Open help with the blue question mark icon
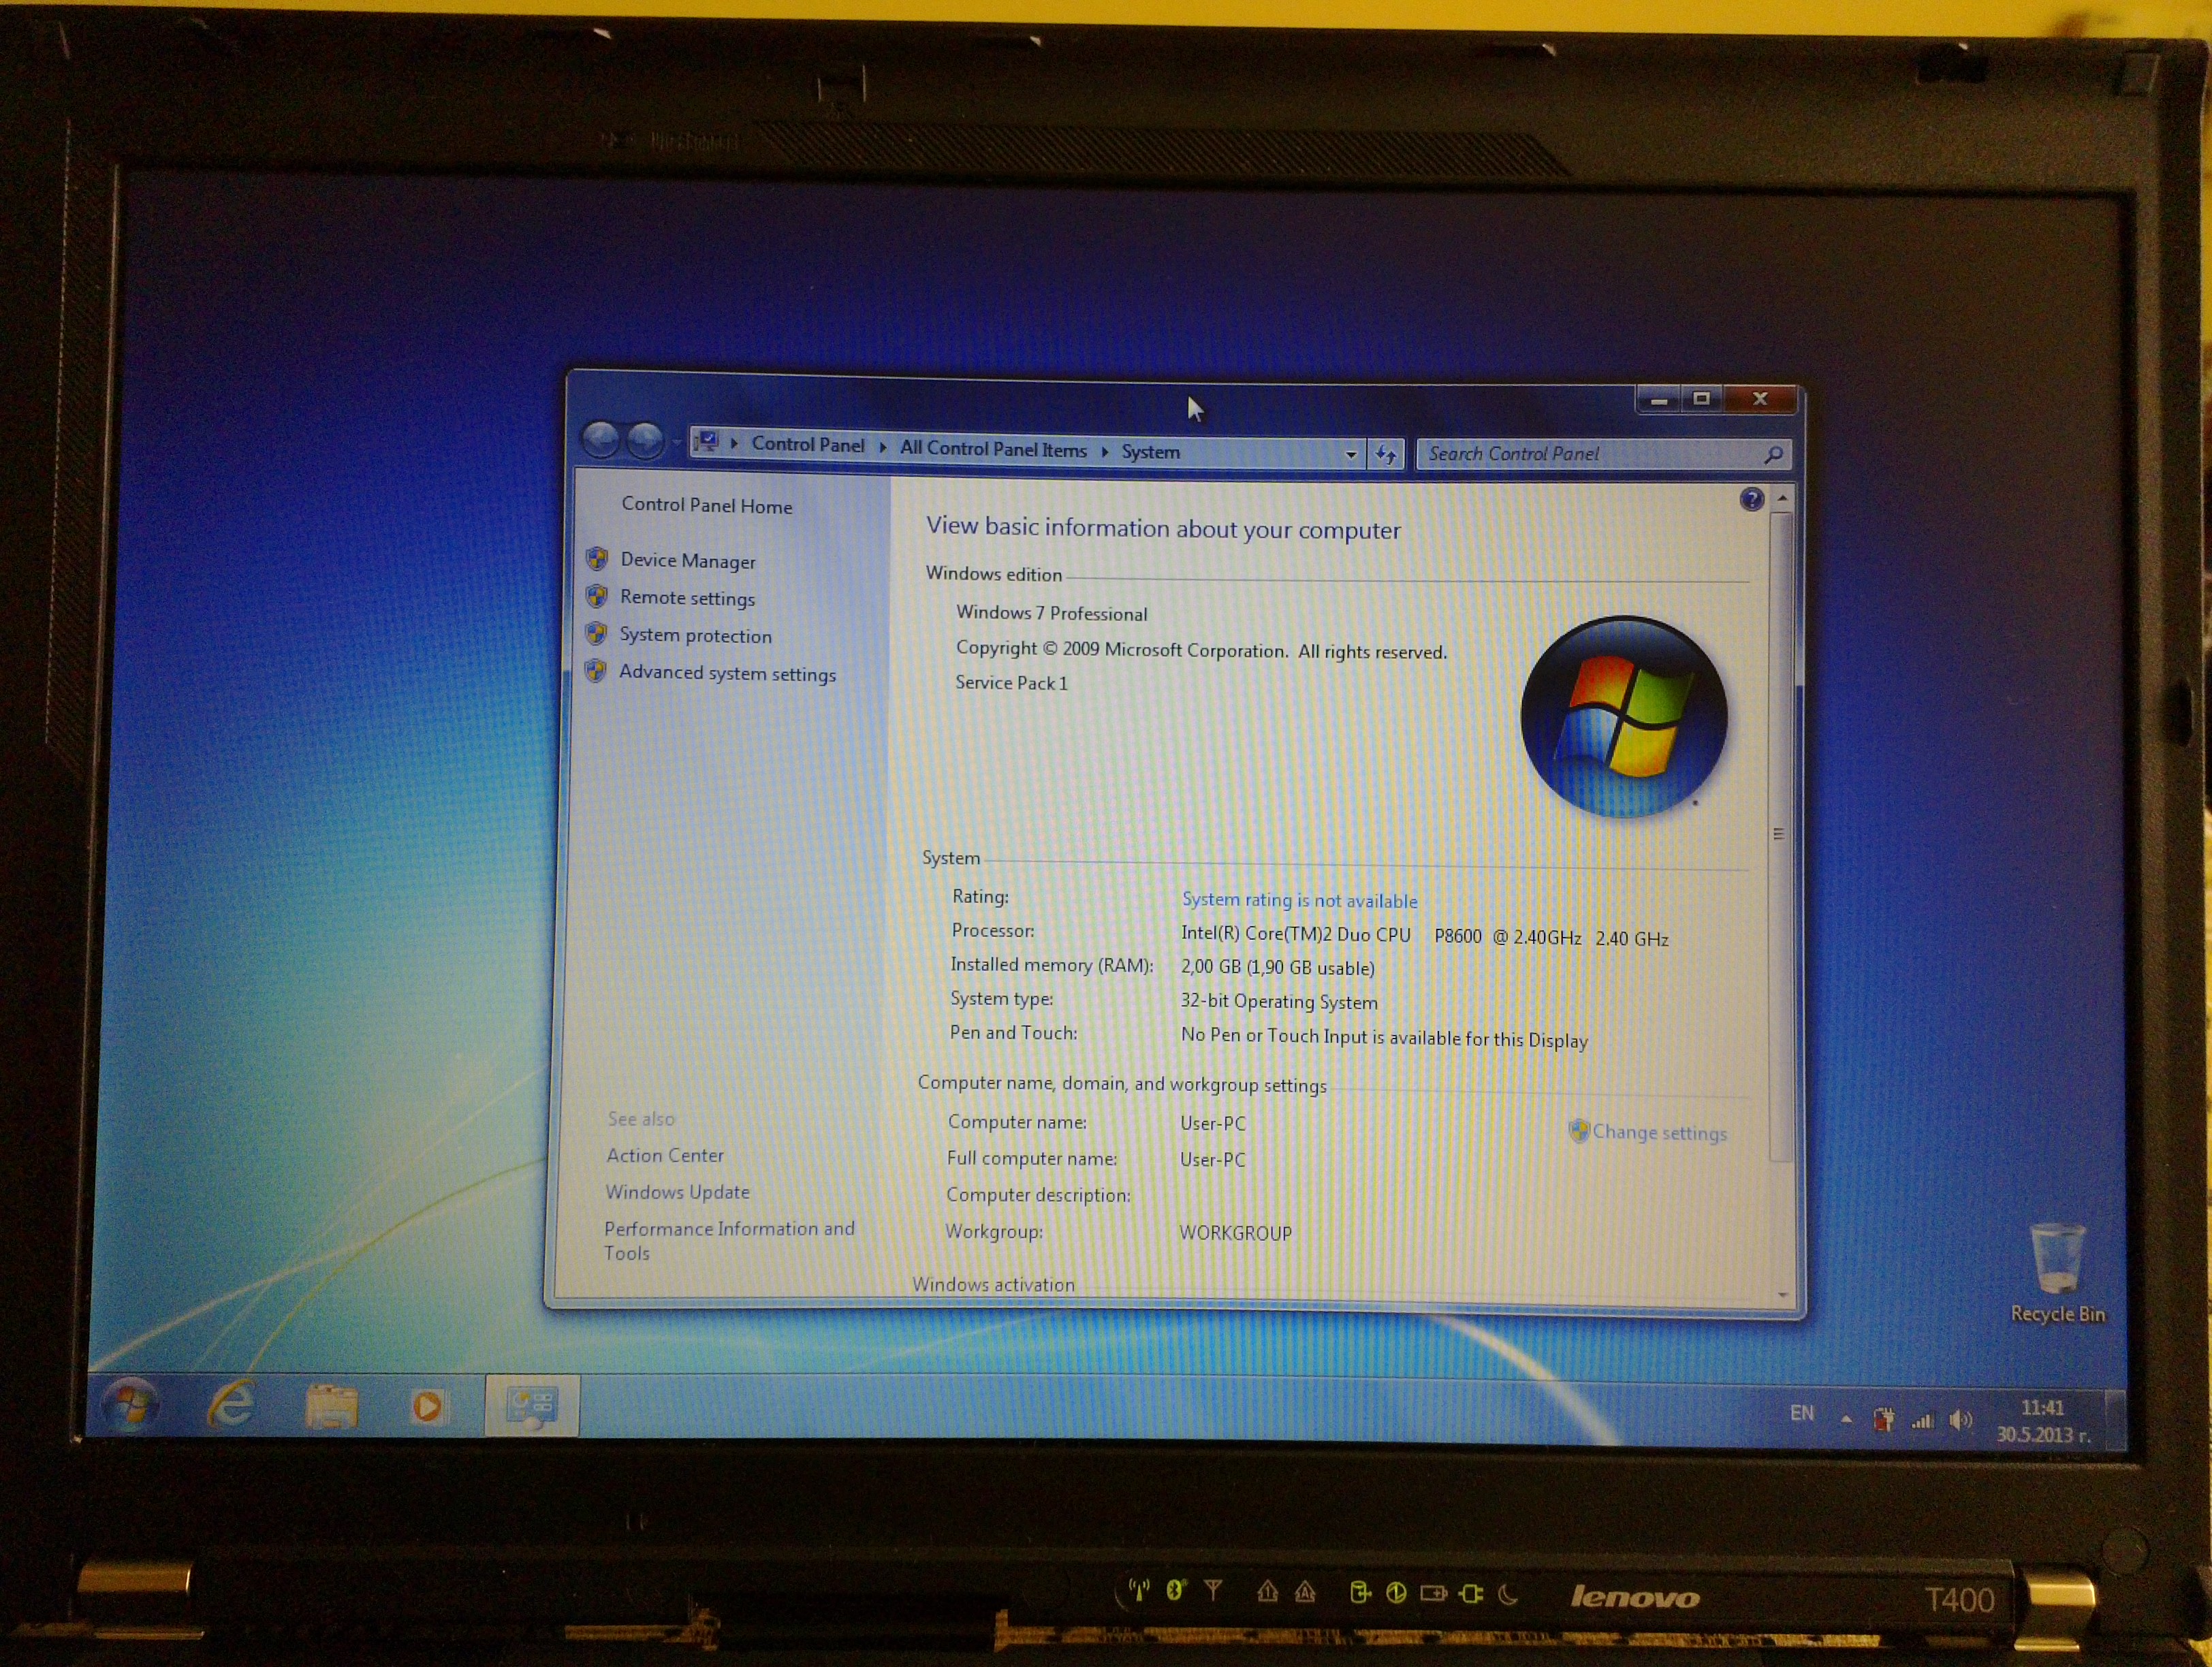Image resolution: width=2212 pixels, height=1667 pixels. [x=1751, y=499]
